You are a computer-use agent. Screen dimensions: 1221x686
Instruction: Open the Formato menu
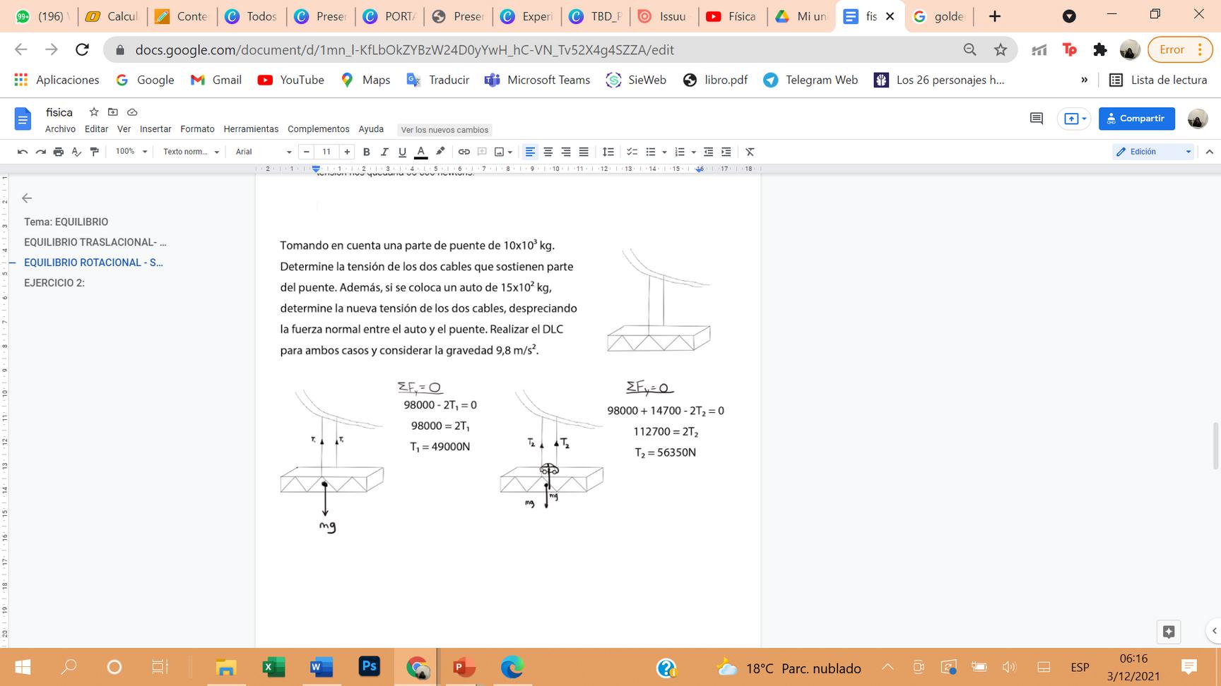[197, 129]
